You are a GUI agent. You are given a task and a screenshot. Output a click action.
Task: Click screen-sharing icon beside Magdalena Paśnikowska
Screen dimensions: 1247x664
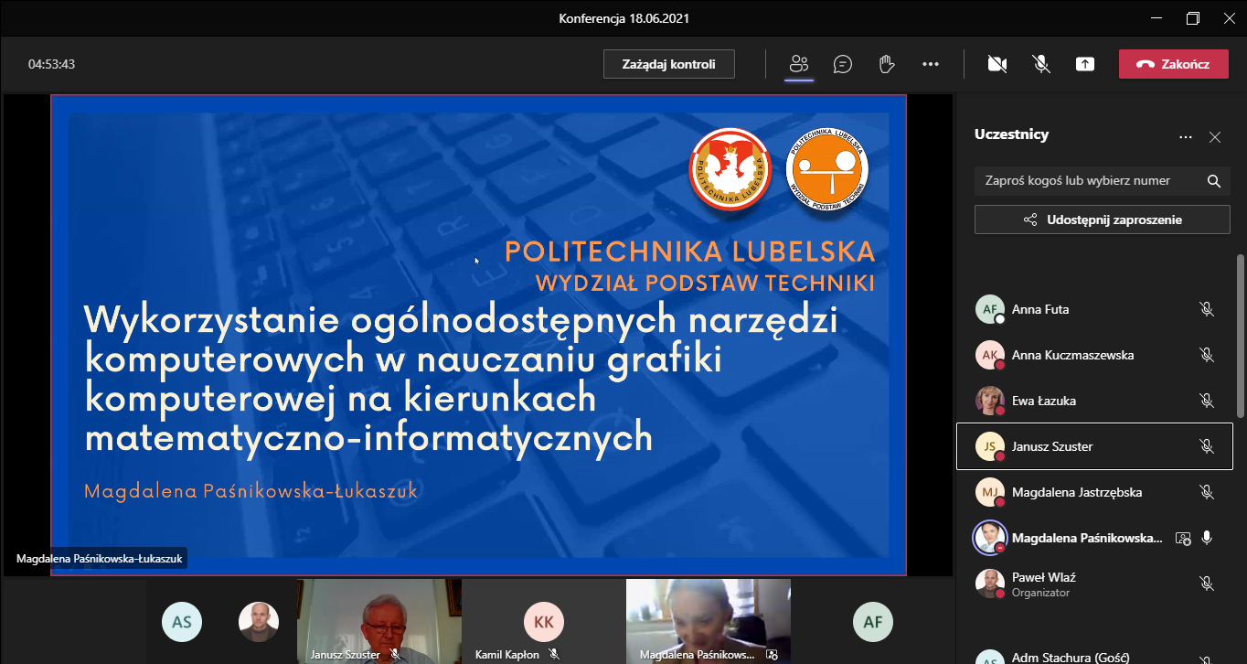tap(1182, 539)
